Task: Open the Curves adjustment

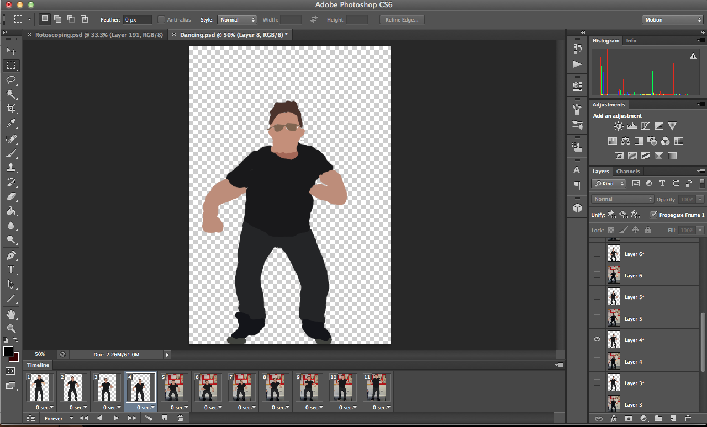Action: (x=645, y=126)
